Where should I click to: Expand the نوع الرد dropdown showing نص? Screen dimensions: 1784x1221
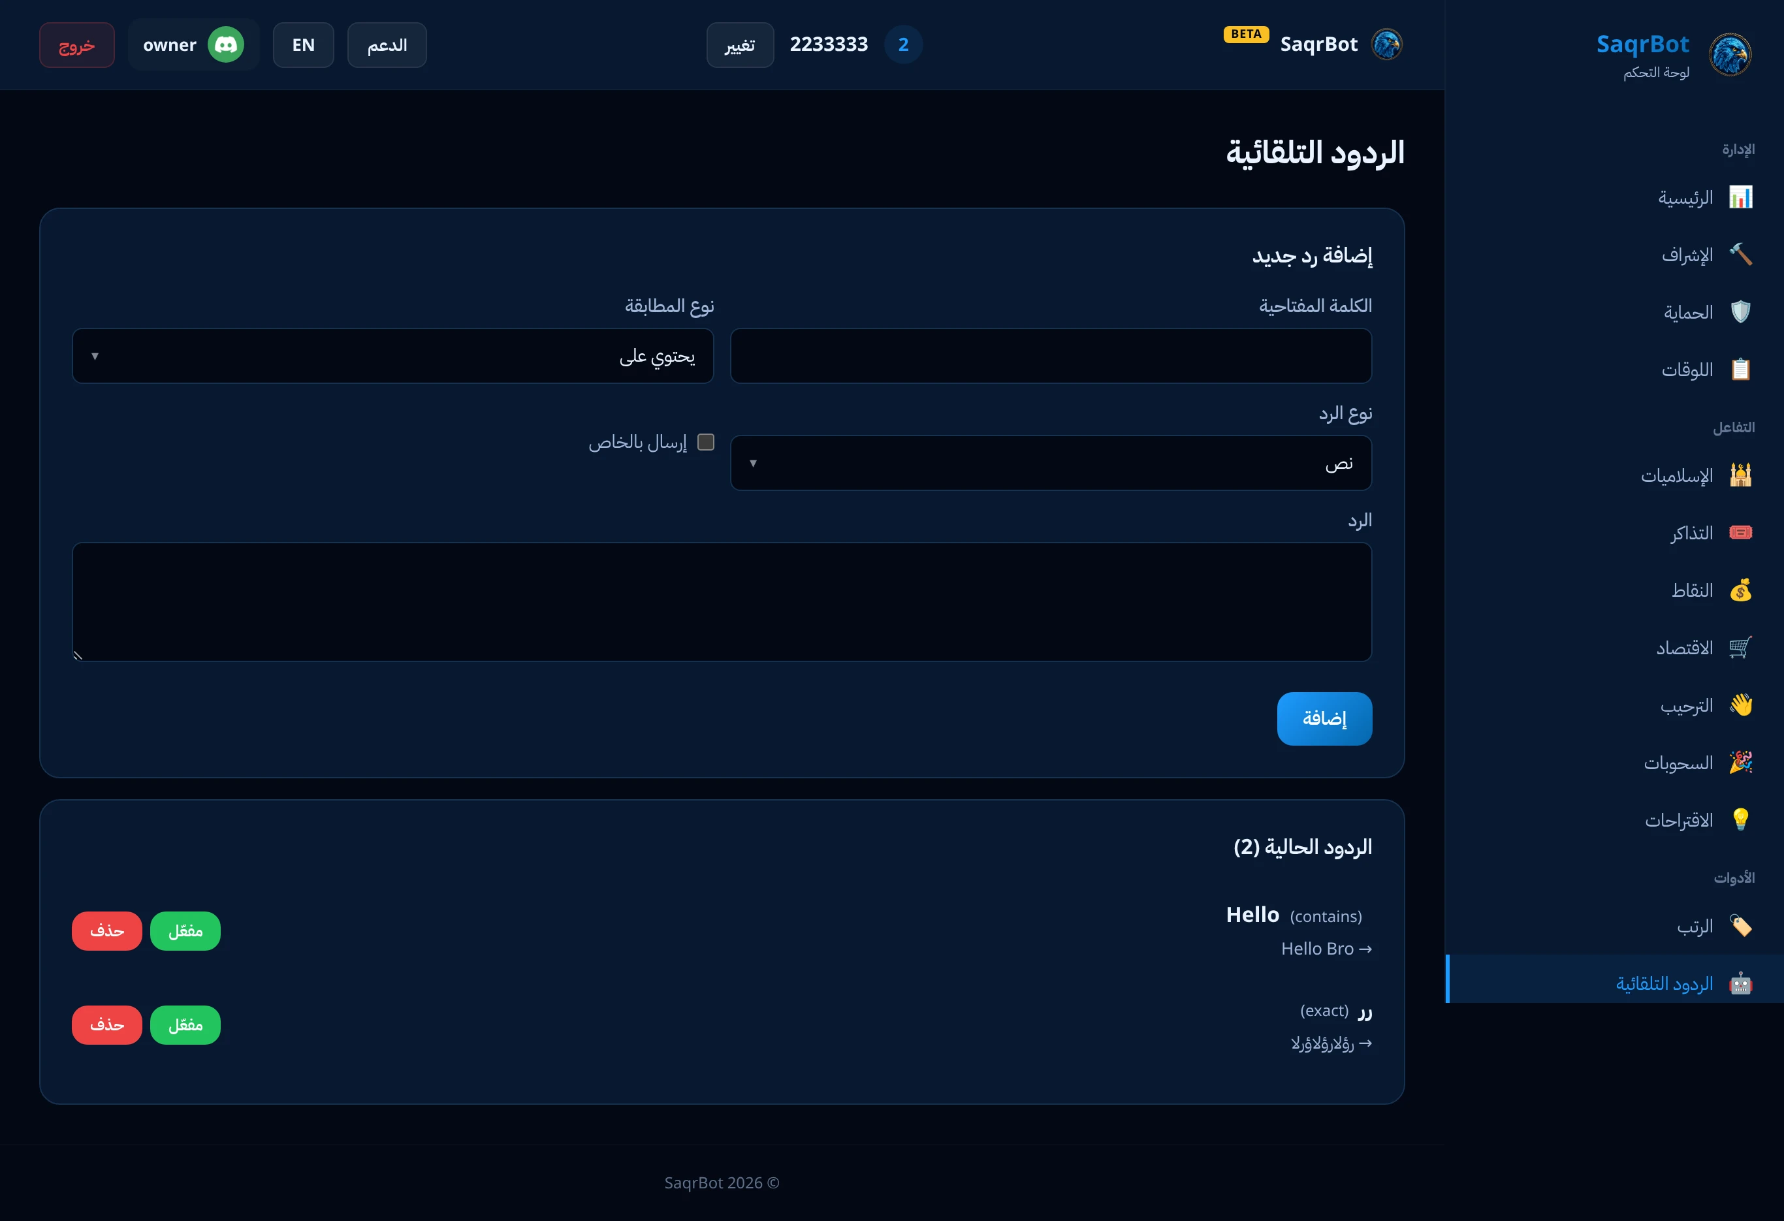(1050, 463)
